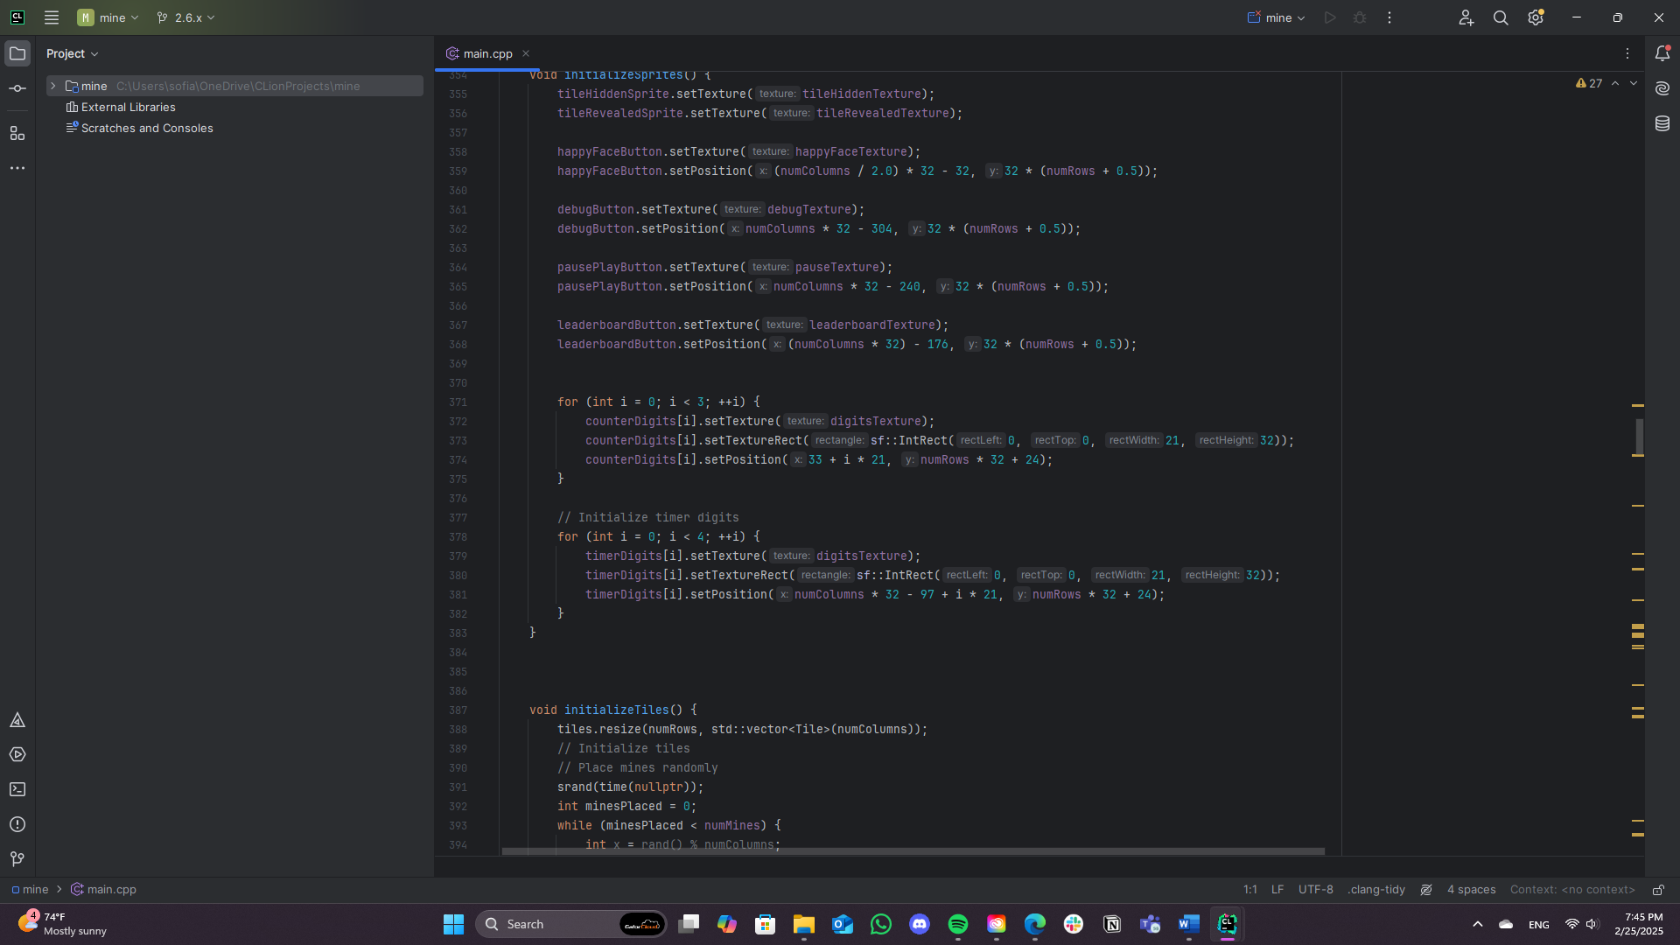Click the 4 spaces indent setting
1680x945 pixels.
1471,890
